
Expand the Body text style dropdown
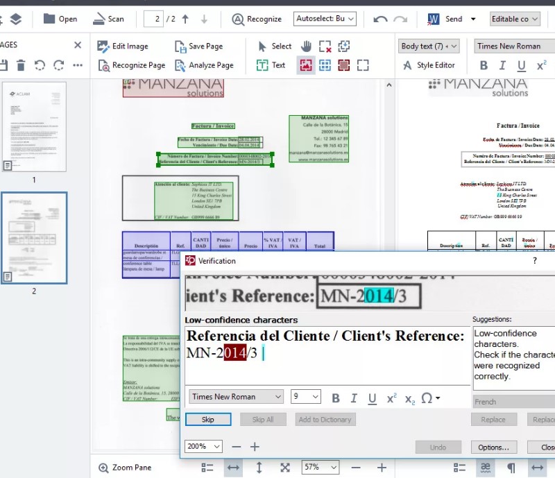click(429, 46)
